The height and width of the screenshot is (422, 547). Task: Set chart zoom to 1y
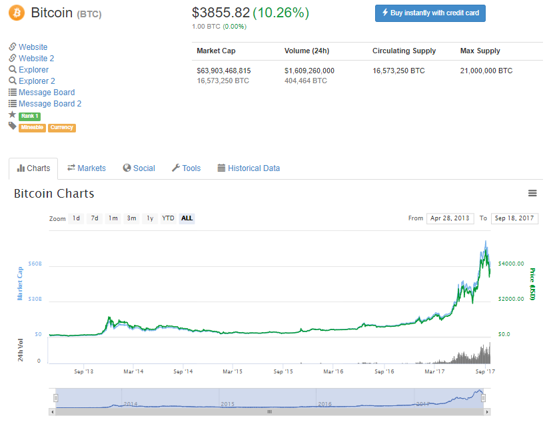[150, 218]
